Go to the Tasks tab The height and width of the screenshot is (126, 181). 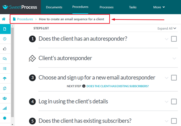tap(133, 7)
